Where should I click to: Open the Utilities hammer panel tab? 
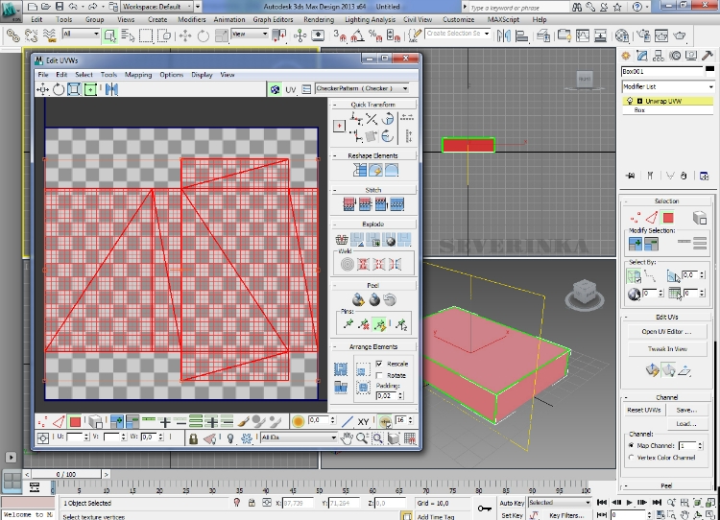(x=708, y=56)
